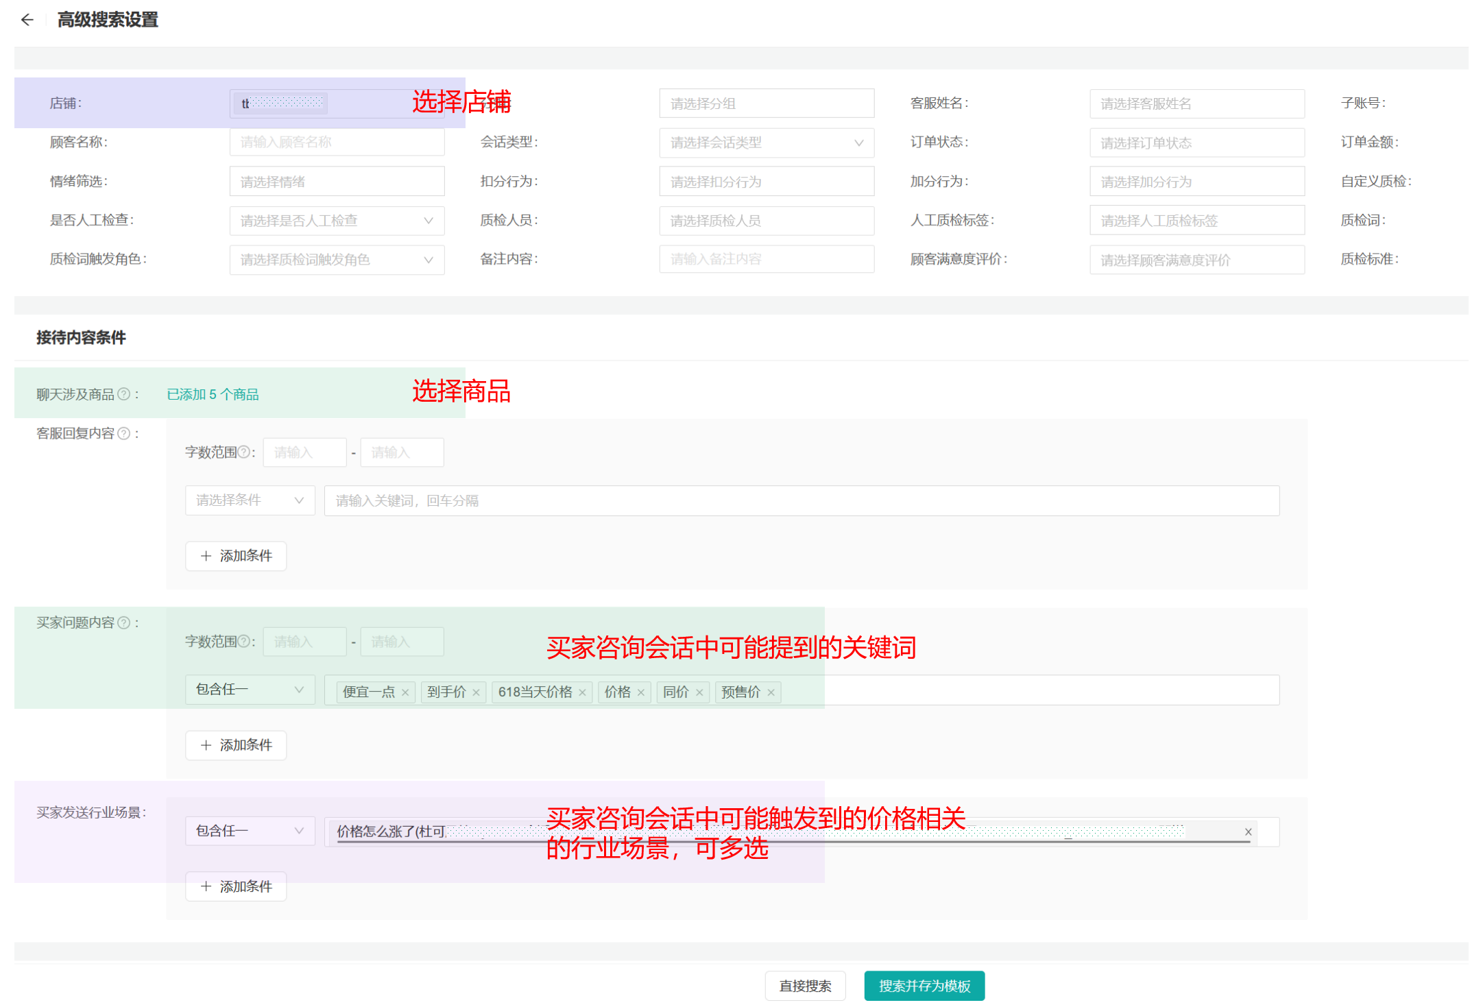Open 请选择条件 dropdown in 客服回复内容
The image size is (1470, 1007).
[x=250, y=500]
